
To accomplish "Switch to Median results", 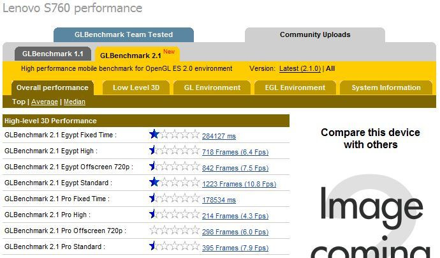I will [75, 102].
